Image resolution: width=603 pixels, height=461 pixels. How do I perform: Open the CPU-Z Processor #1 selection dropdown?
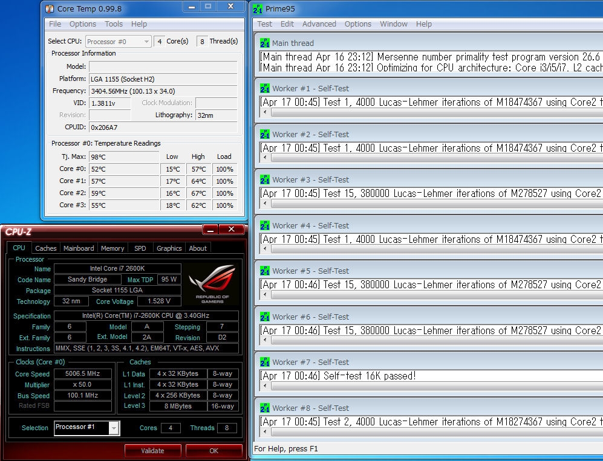click(87, 428)
